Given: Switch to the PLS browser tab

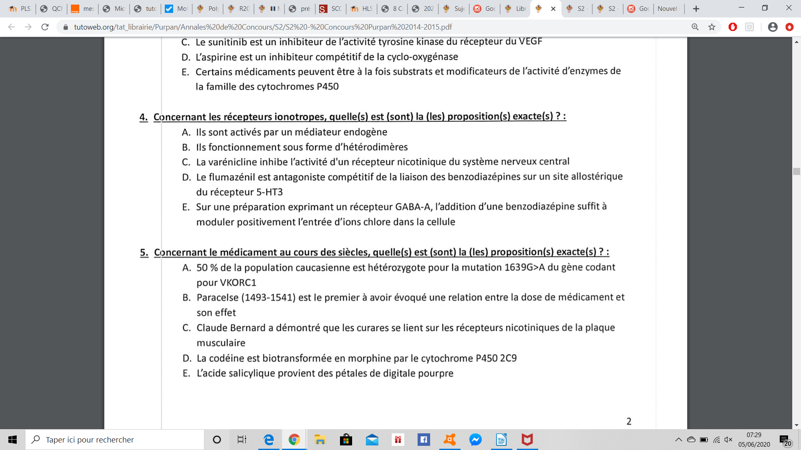Looking at the screenshot, I should 20,9.
